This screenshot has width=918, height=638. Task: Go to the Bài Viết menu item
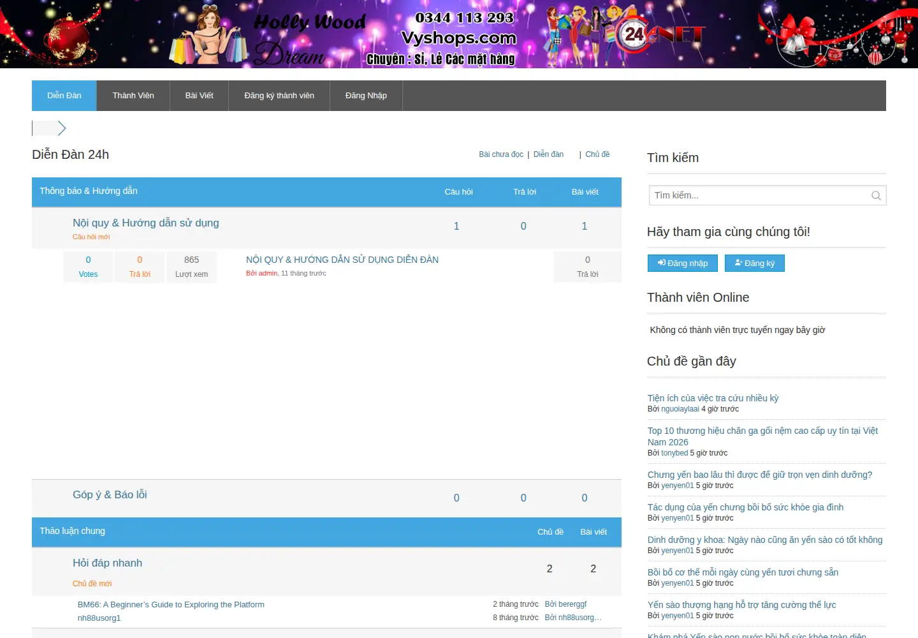200,96
